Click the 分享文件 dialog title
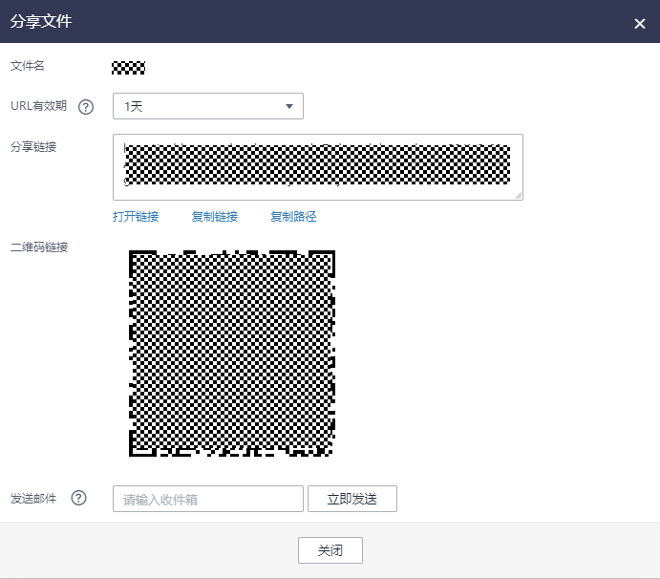The width and height of the screenshot is (660, 579). pyautogui.click(x=41, y=21)
